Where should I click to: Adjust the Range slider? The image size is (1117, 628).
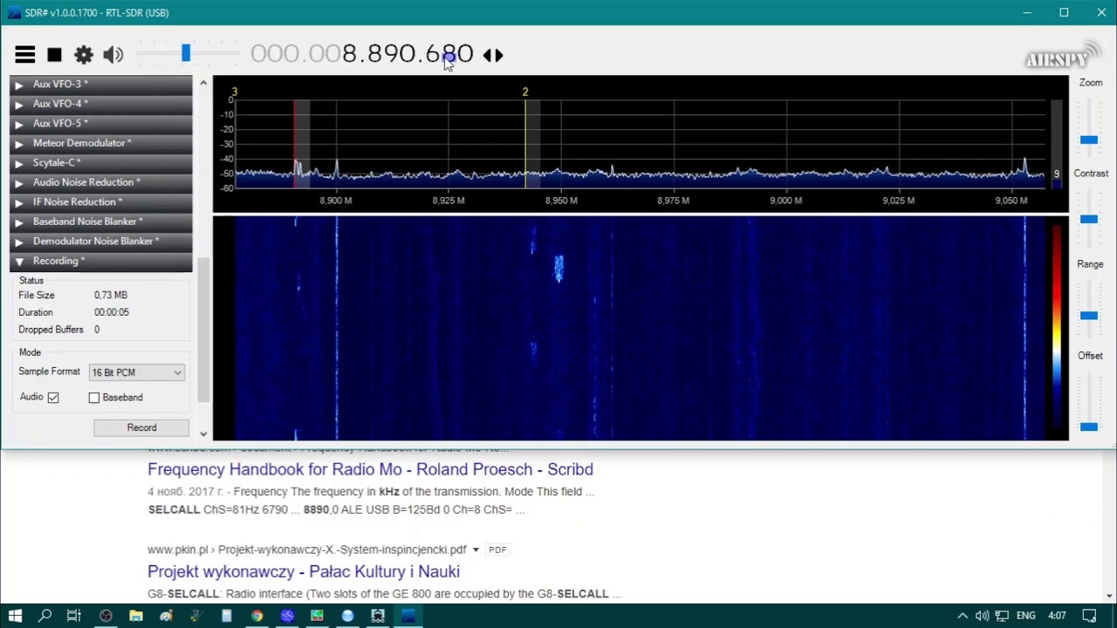click(x=1089, y=315)
